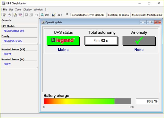This screenshot has height=118, width=164.
Task: Click the KEOR Multiplug 800 model value
Action: click(x=14, y=31)
